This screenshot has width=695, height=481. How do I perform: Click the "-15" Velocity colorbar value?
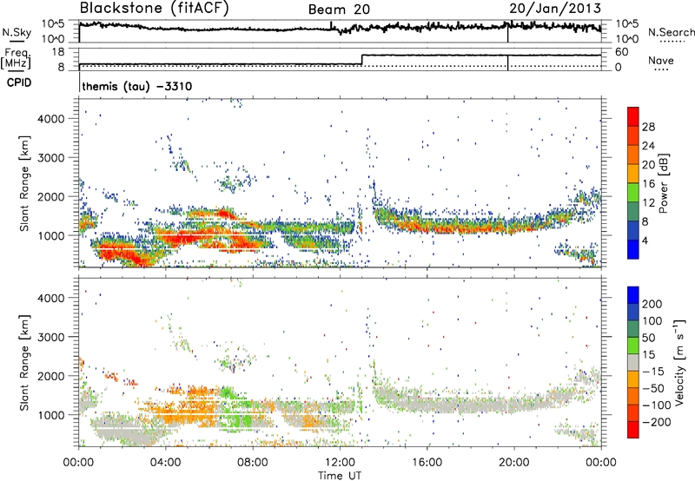tap(653, 372)
